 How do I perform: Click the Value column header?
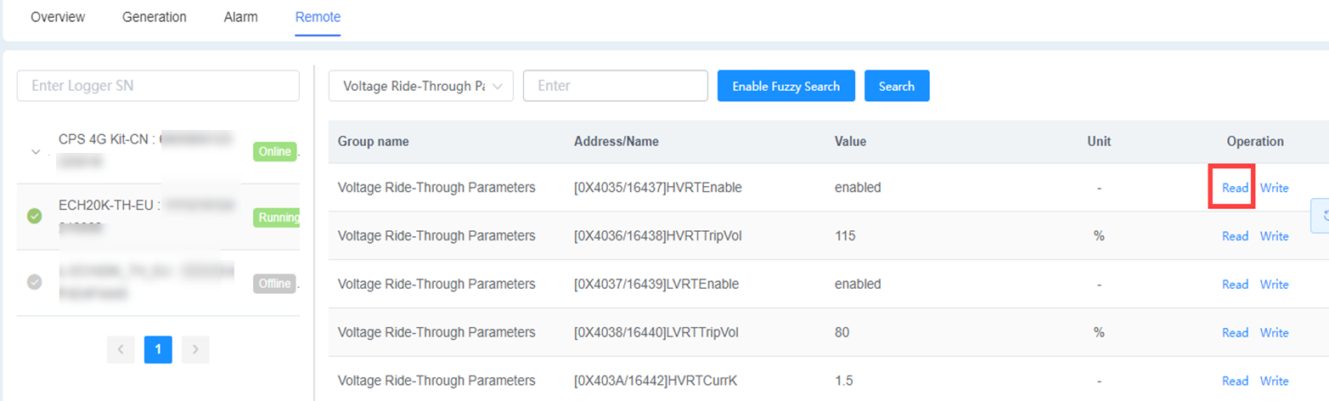(850, 141)
